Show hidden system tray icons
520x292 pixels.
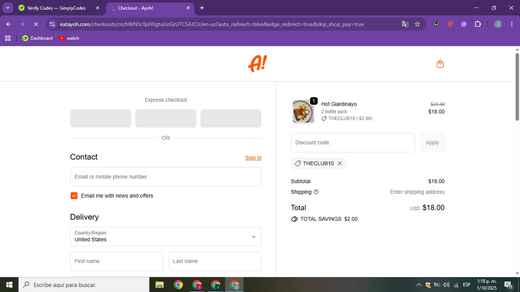click(x=419, y=285)
